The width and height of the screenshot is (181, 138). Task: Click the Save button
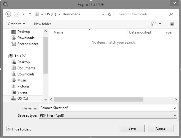132,128
